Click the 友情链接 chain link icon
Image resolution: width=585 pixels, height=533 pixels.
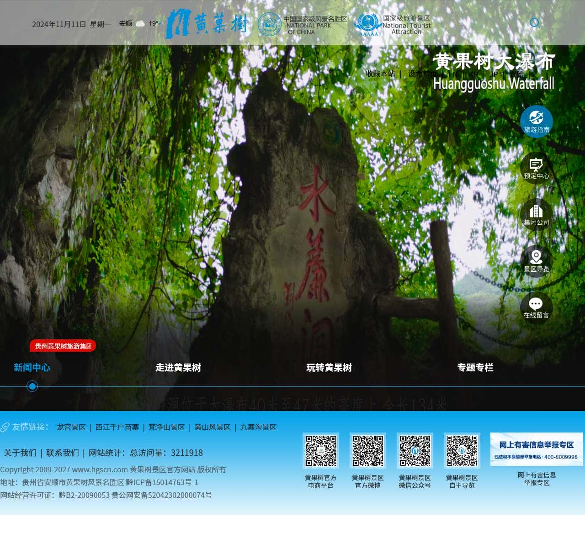(x=5, y=427)
